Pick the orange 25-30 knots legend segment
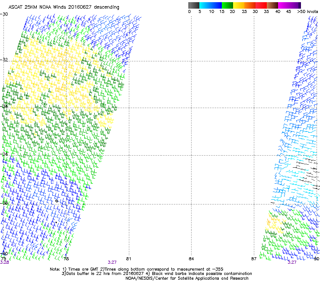The image size is (320, 281). coord(250,5)
